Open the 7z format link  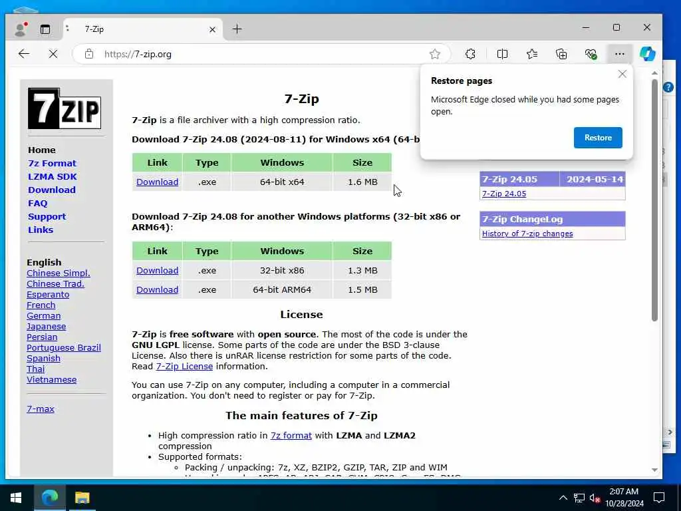[291, 435]
